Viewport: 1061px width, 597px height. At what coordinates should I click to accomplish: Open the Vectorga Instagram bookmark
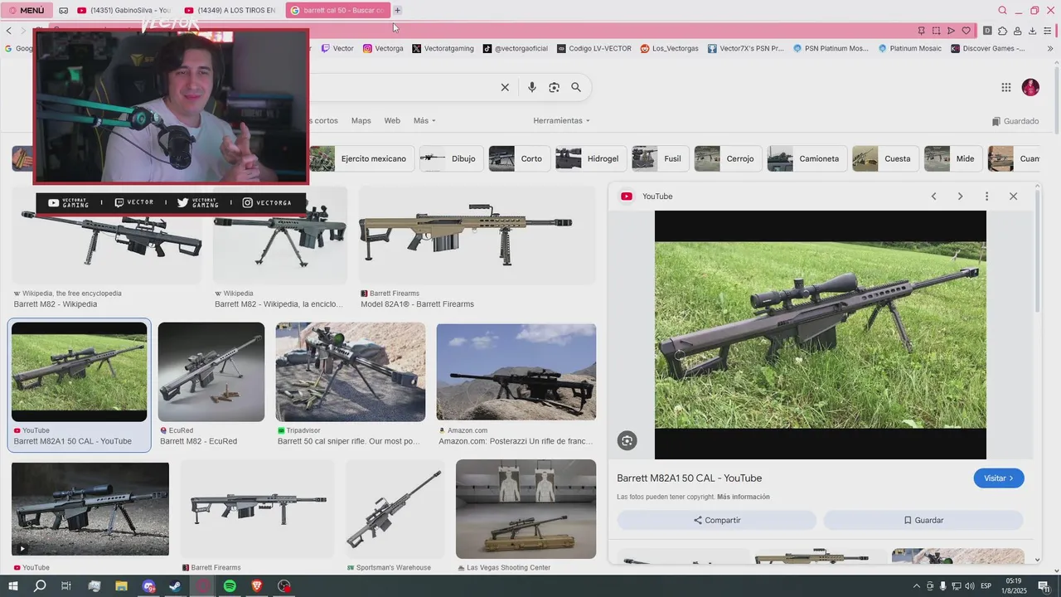click(383, 48)
